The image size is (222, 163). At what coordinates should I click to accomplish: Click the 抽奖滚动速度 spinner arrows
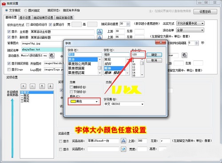(x=128, y=23)
